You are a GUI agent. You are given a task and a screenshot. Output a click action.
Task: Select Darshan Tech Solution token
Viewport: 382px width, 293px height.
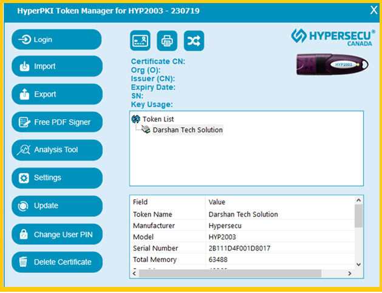pos(187,129)
